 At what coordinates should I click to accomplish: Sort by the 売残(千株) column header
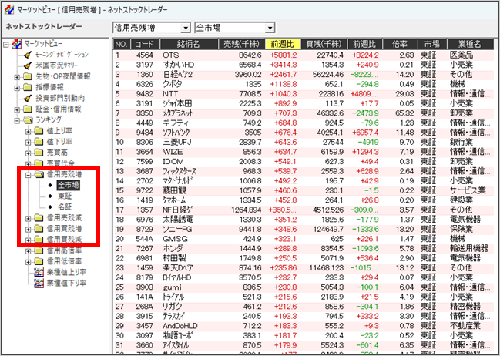click(x=241, y=44)
